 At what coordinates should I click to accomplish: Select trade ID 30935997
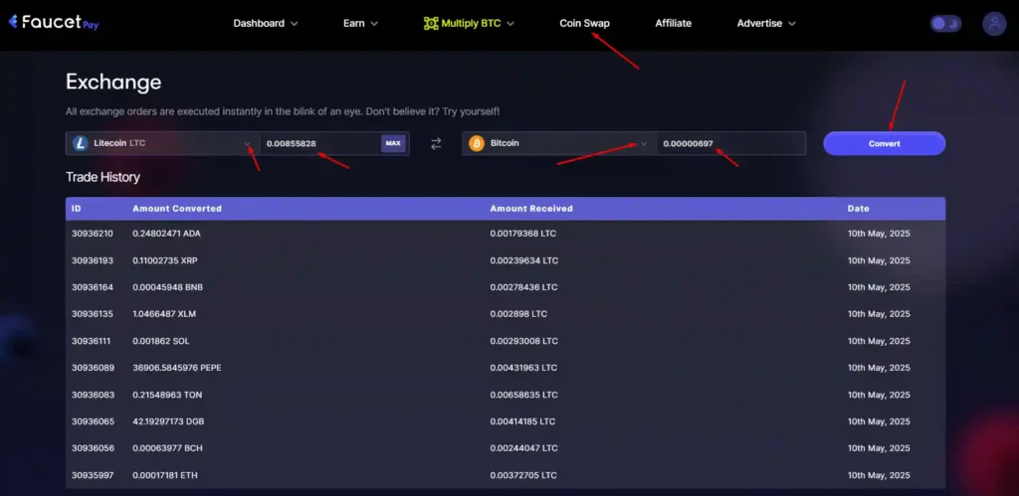[x=93, y=475]
